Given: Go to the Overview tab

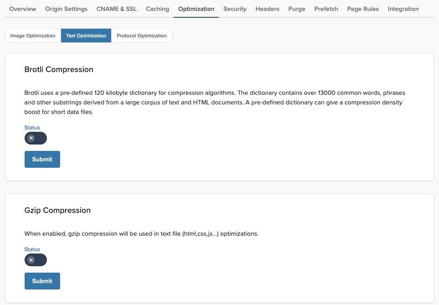Looking at the screenshot, I should click(x=23, y=9).
